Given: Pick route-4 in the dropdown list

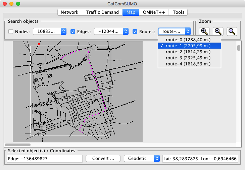Looking at the screenshot, I should (188, 64).
